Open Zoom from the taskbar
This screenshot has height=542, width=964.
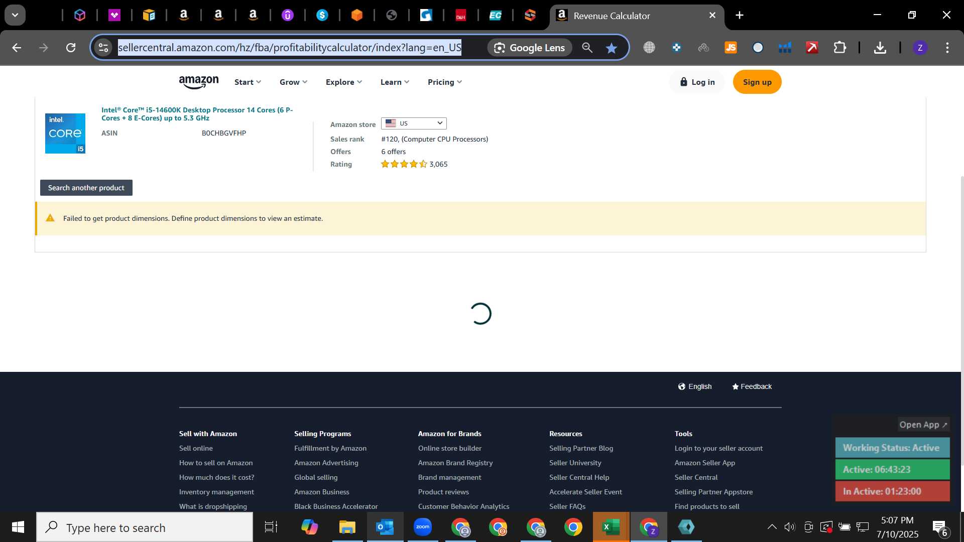click(423, 527)
